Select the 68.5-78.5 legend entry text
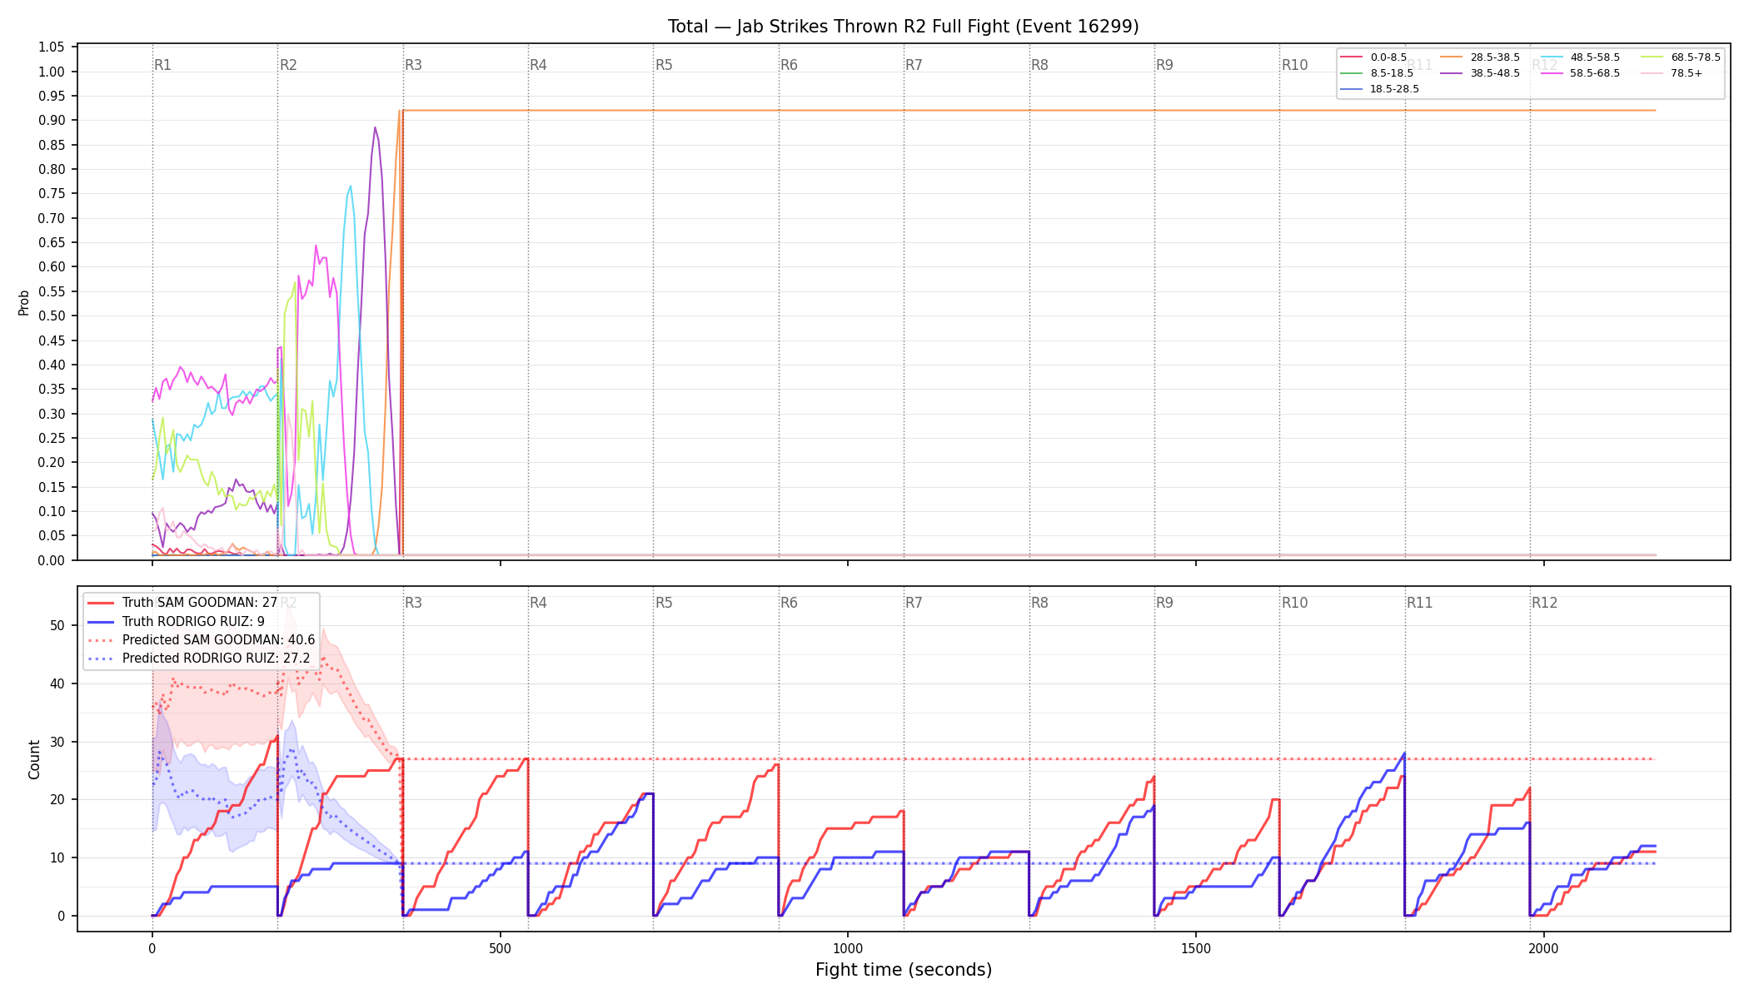This screenshot has height=999, width=1749. (x=1696, y=57)
